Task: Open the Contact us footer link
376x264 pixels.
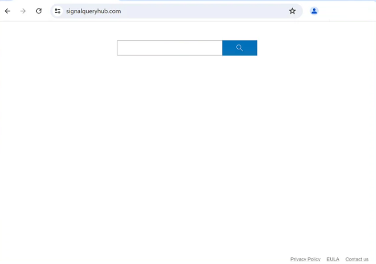Action: [x=357, y=259]
